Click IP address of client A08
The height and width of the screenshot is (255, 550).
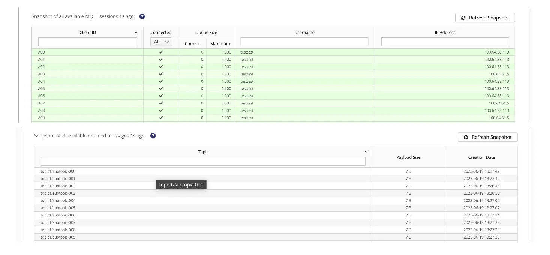(497, 110)
